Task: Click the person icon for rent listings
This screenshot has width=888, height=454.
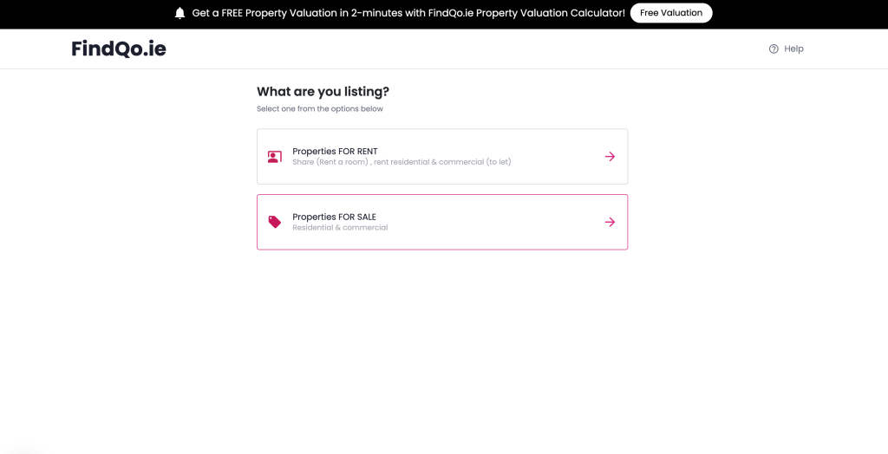Action: (x=275, y=157)
